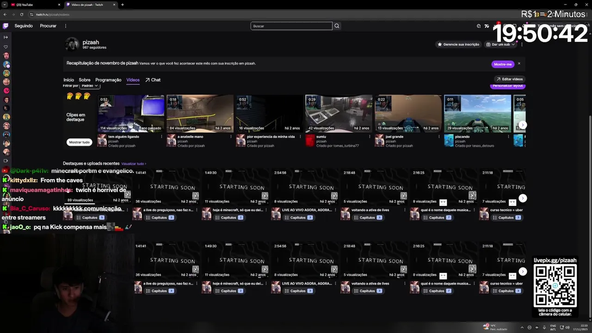592x333 pixels.
Task: Close the Vídeos de pizaah browser tab
Action: point(114,5)
